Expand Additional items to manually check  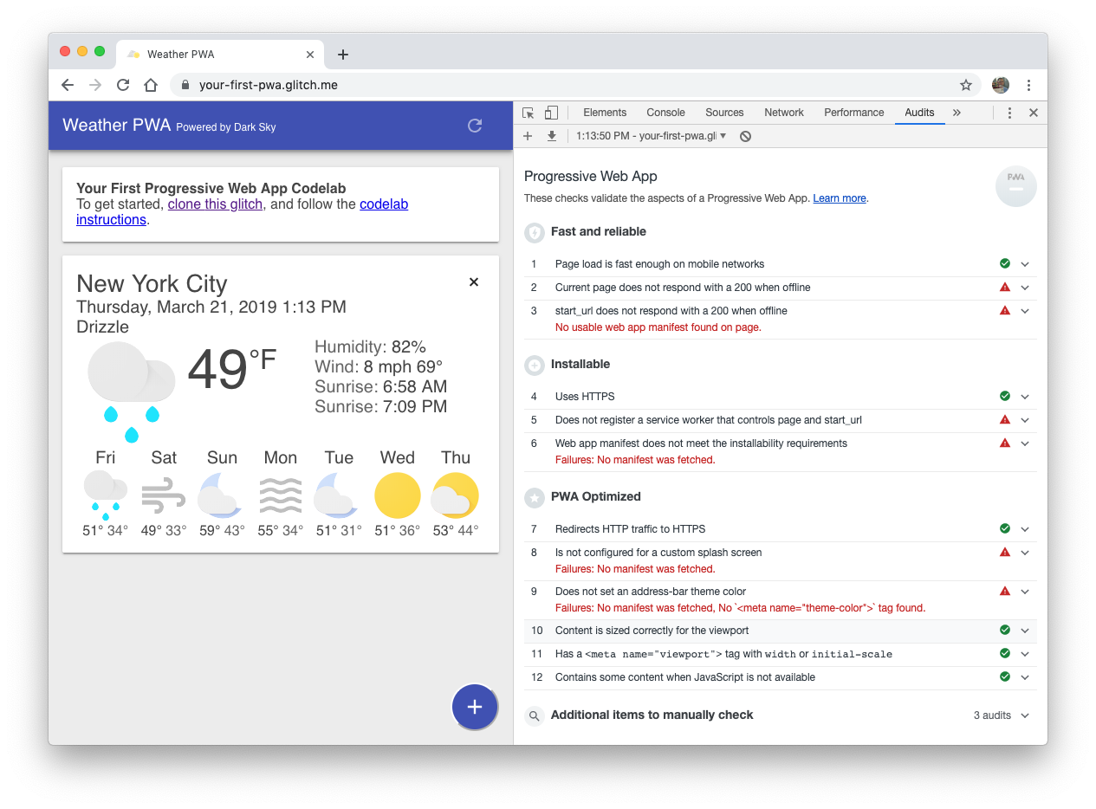pos(1025,715)
